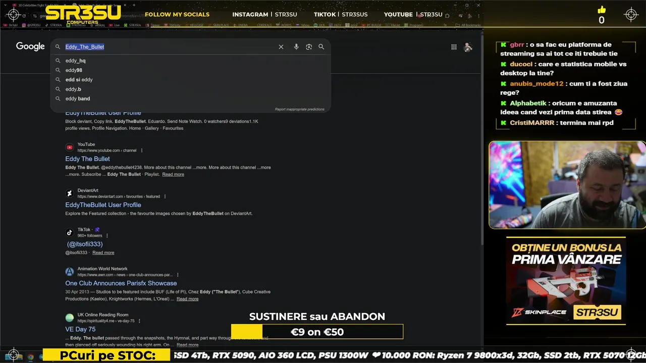Click the €9 on €50 progress bar
This screenshot has width=646, height=363.
coord(317,332)
